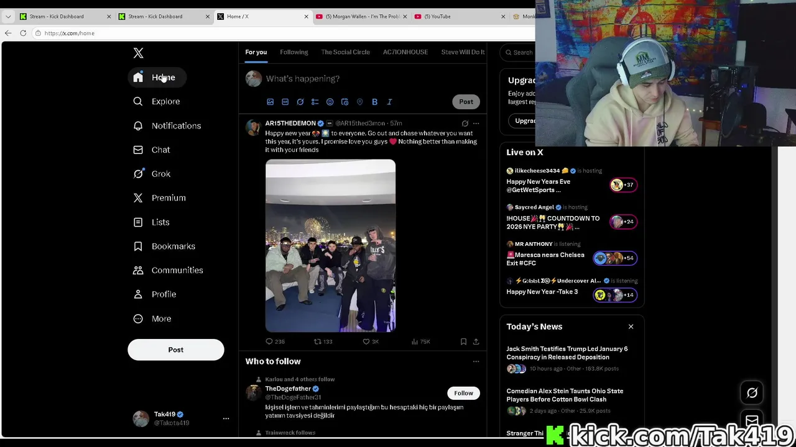
Task: Open Lists in the sidebar
Action: pyautogui.click(x=152, y=222)
